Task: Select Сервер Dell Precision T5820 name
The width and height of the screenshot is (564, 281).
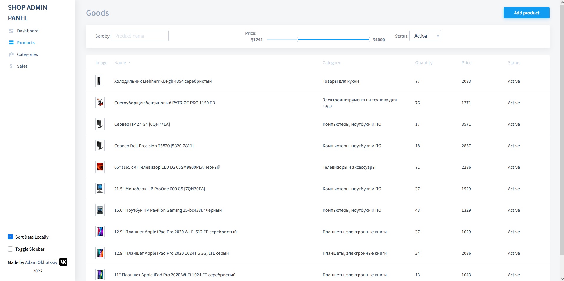Action: [x=154, y=146]
